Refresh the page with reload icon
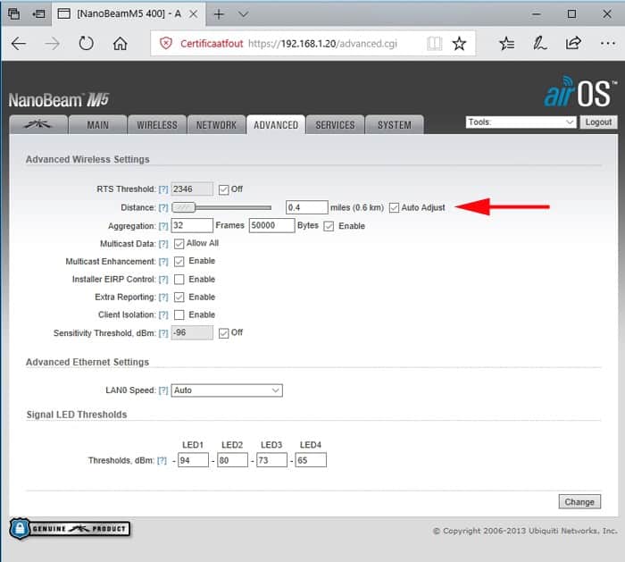The image size is (625, 562). point(86,43)
